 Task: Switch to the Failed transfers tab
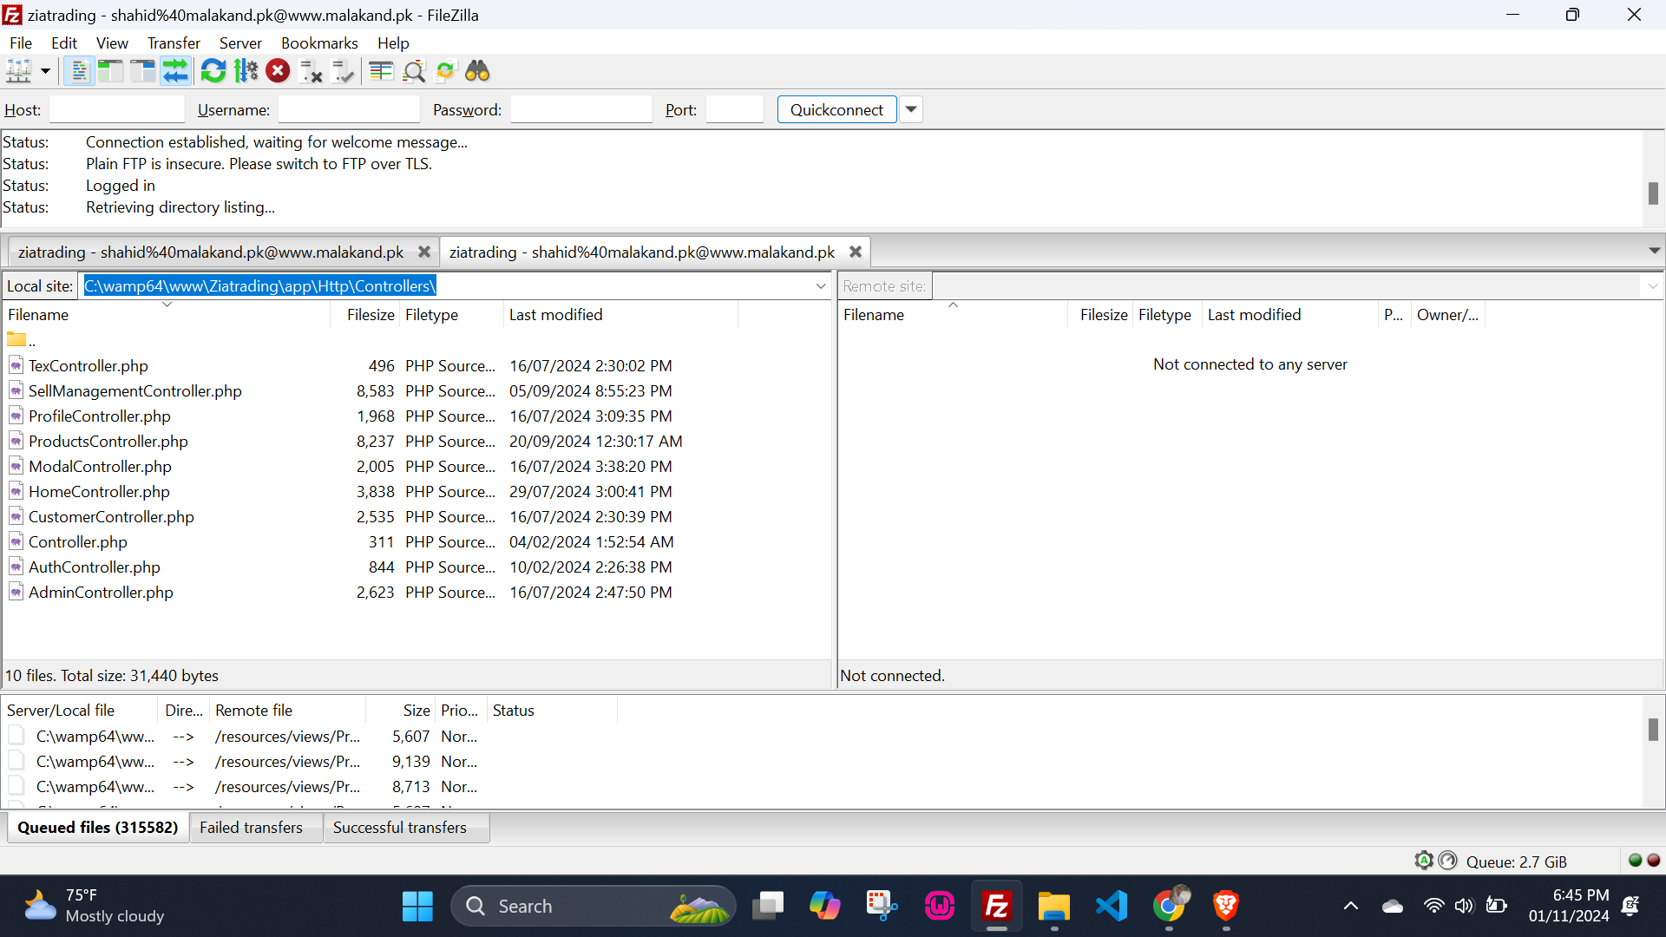(x=251, y=828)
